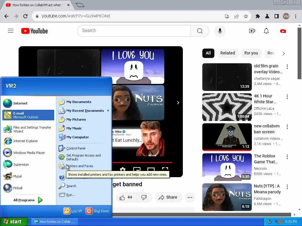Open My Pictures from Start menu
302x226 pixels.
coord(84,119)
